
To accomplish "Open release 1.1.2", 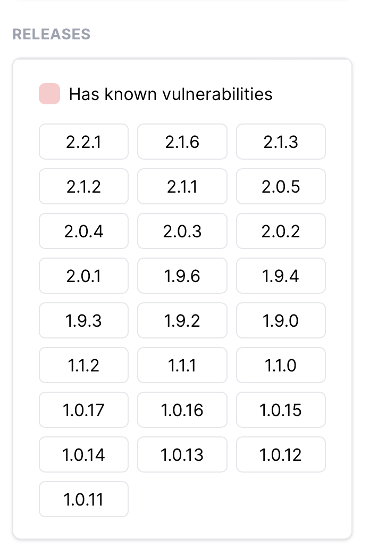I will click(83, 366).
